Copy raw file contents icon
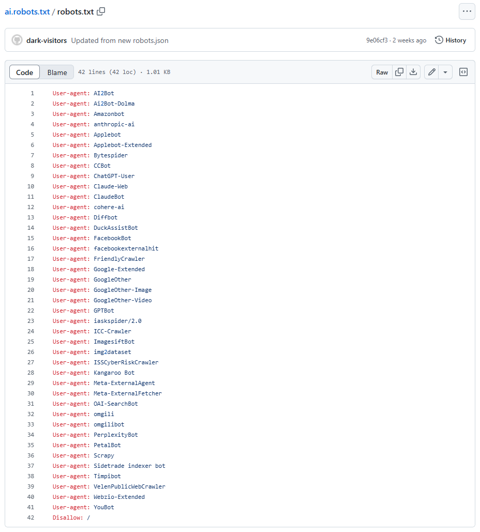 click(399, 72)
